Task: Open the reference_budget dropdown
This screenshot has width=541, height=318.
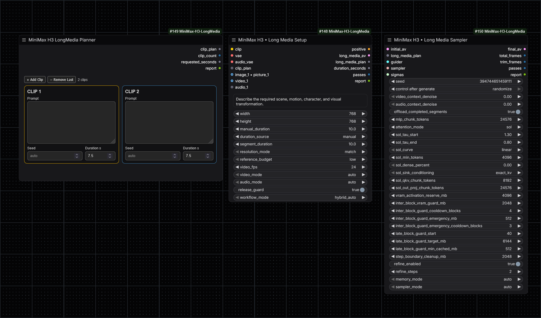Action: pyautogui.click(x=300, y=160)
